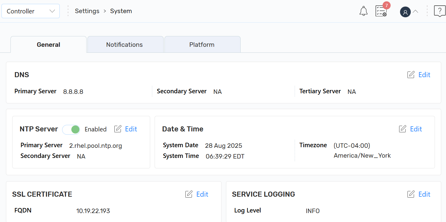
Task: Click the Date & Time edit pencil icon
Action: pos(402,129)
